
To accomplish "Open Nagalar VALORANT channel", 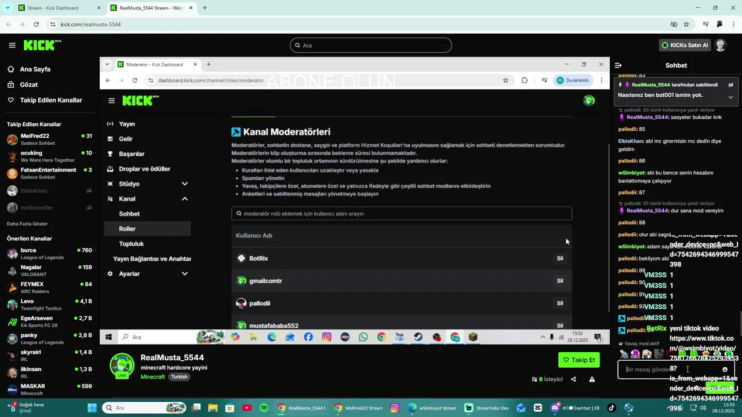I will [49, 270].
